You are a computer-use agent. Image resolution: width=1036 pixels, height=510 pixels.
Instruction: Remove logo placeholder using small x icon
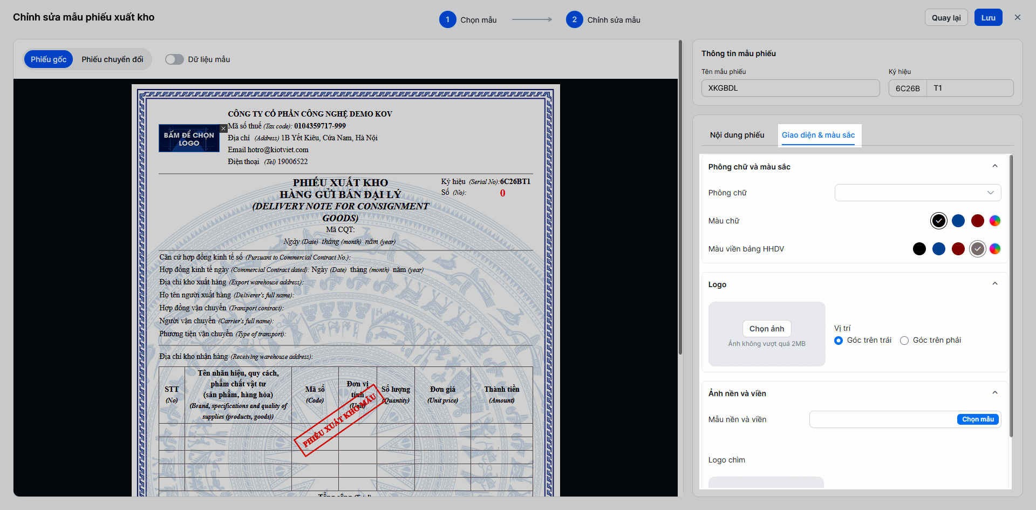tap(223, 128)
